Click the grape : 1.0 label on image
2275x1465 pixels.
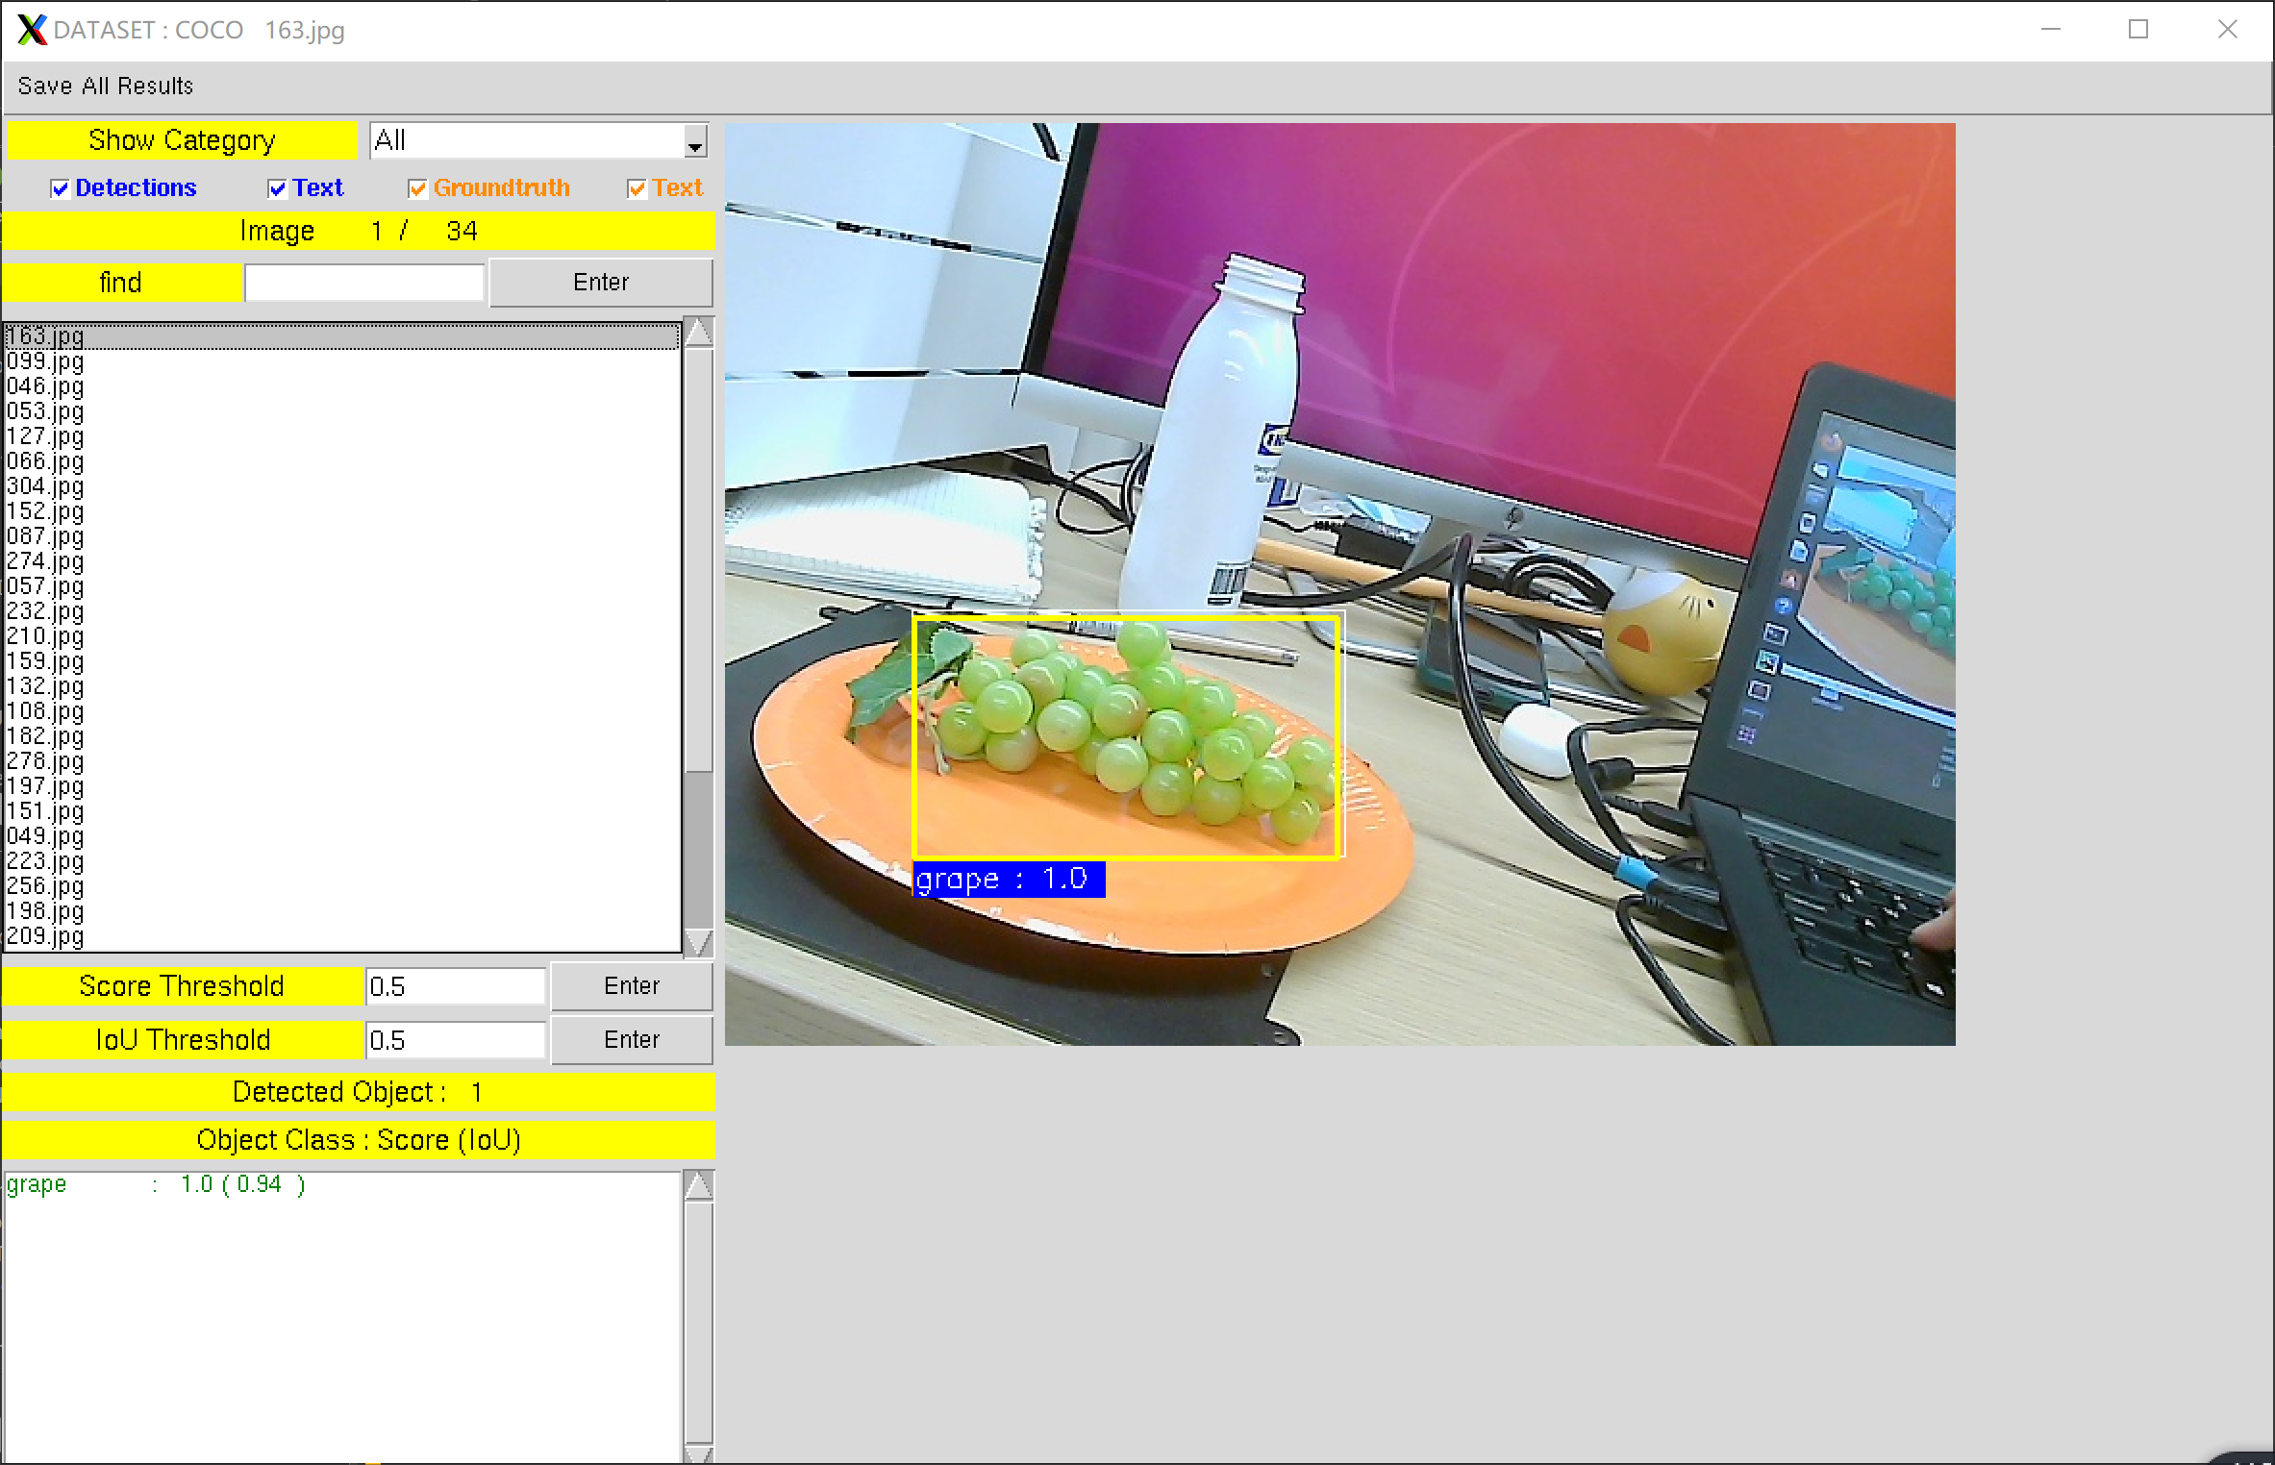(x=1008, y=878)
